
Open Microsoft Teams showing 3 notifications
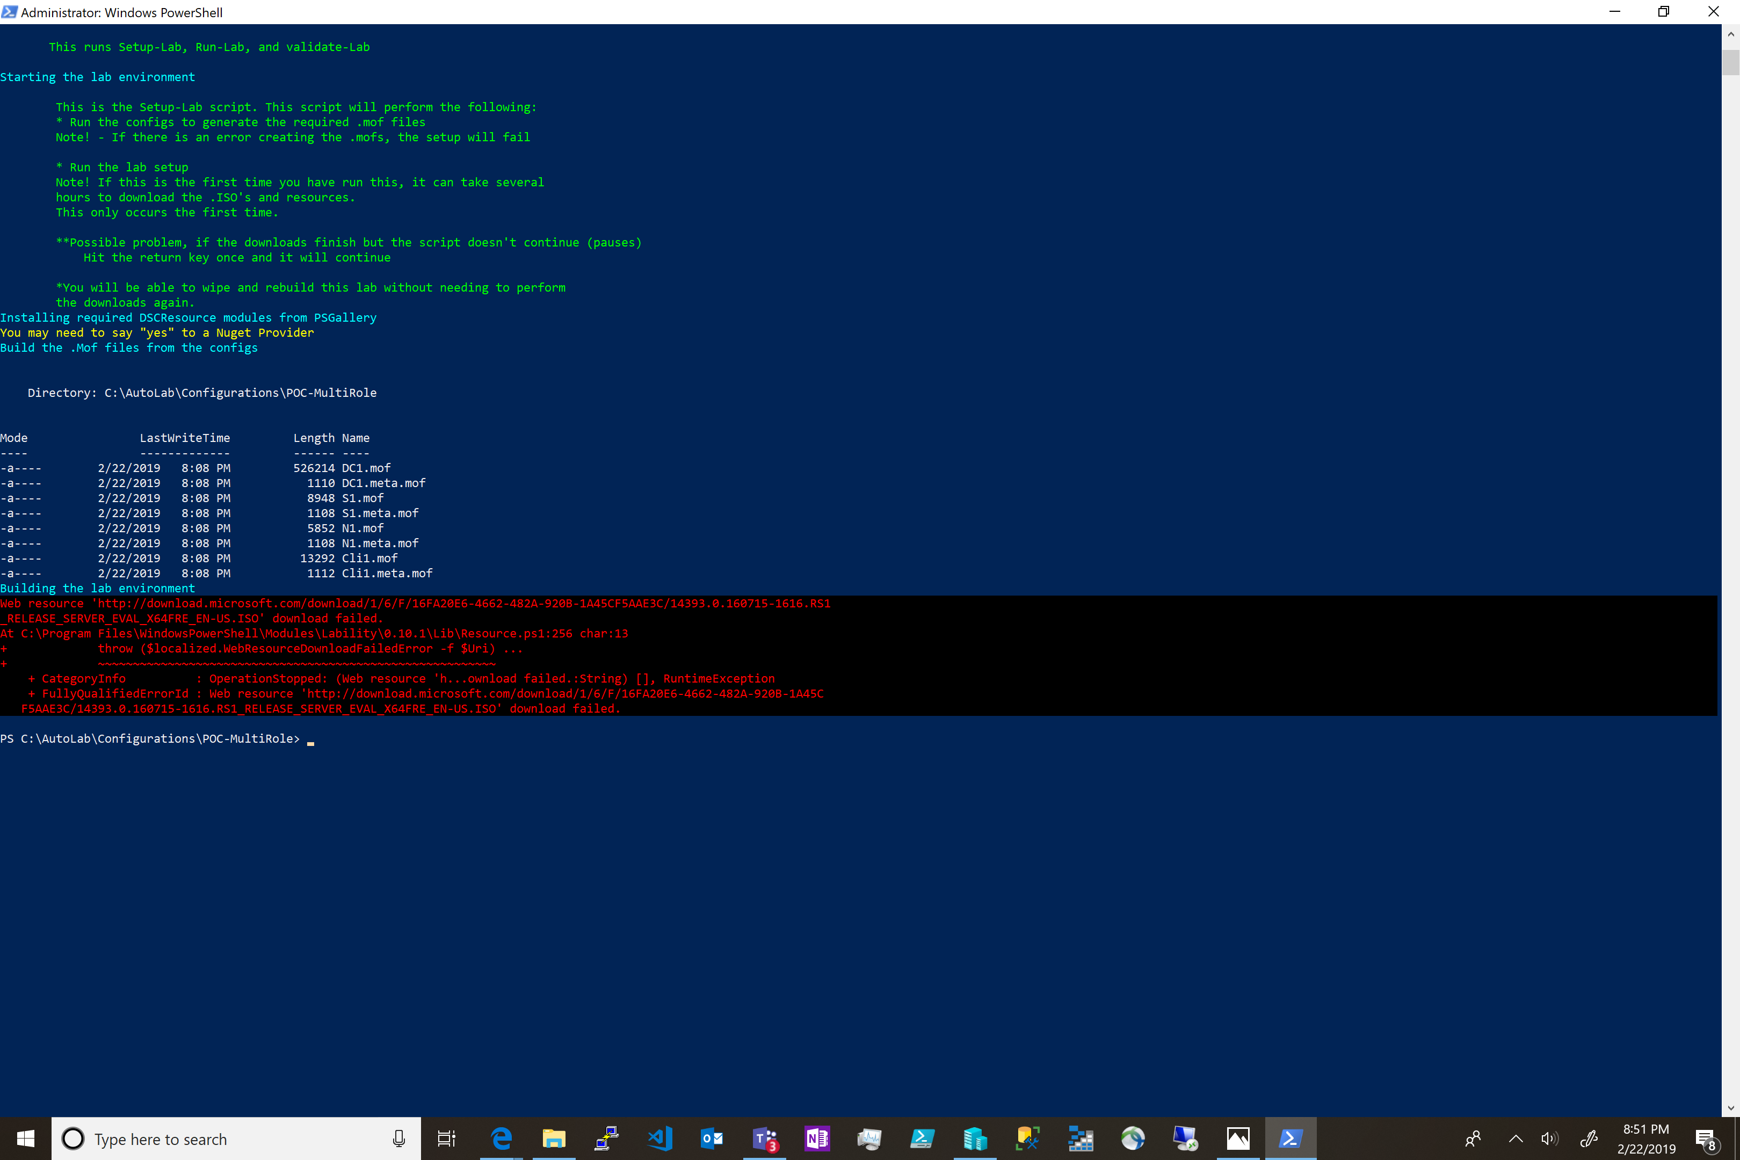(x=764, y=1139)
